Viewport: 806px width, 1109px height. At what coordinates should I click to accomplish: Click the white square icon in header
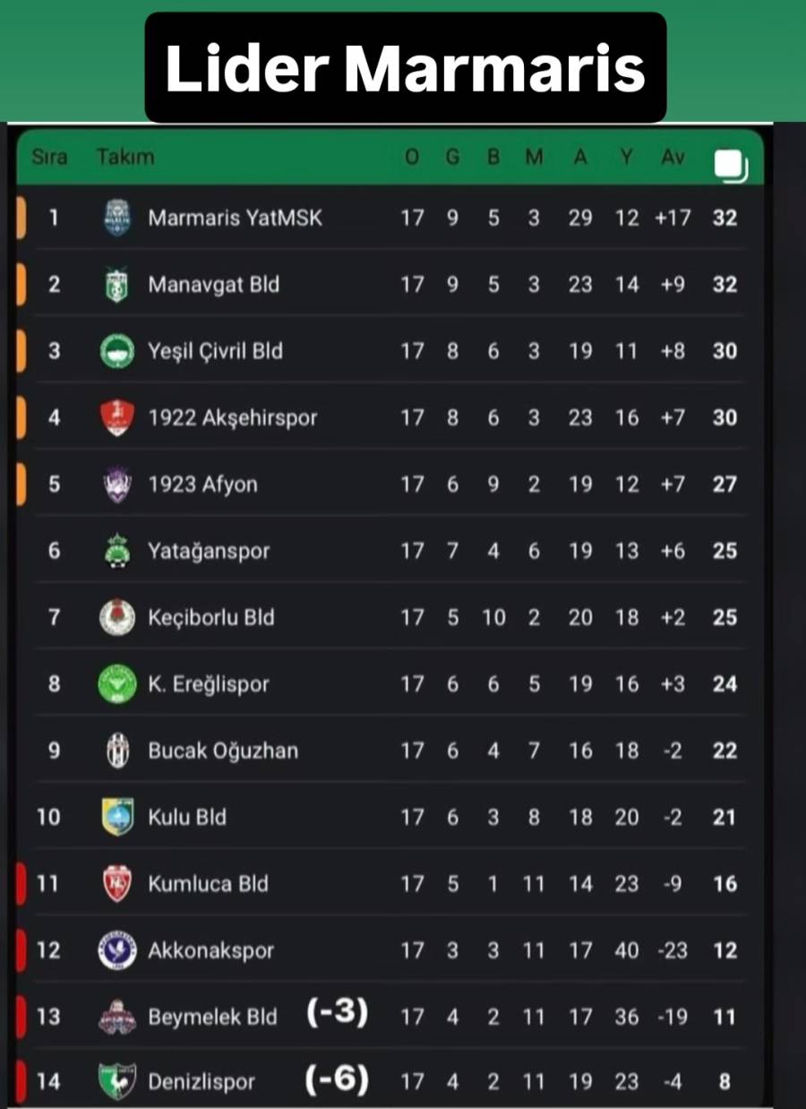point(730,165)
